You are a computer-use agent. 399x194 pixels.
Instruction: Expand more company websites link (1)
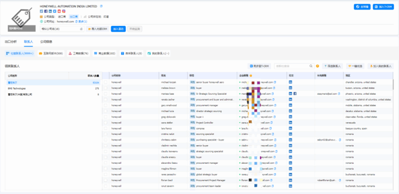coord(82,22)
